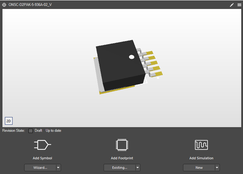This screenshot has height=174, width=243.
Task: Open the hamburger panel menu
Action: coord(239,5)
